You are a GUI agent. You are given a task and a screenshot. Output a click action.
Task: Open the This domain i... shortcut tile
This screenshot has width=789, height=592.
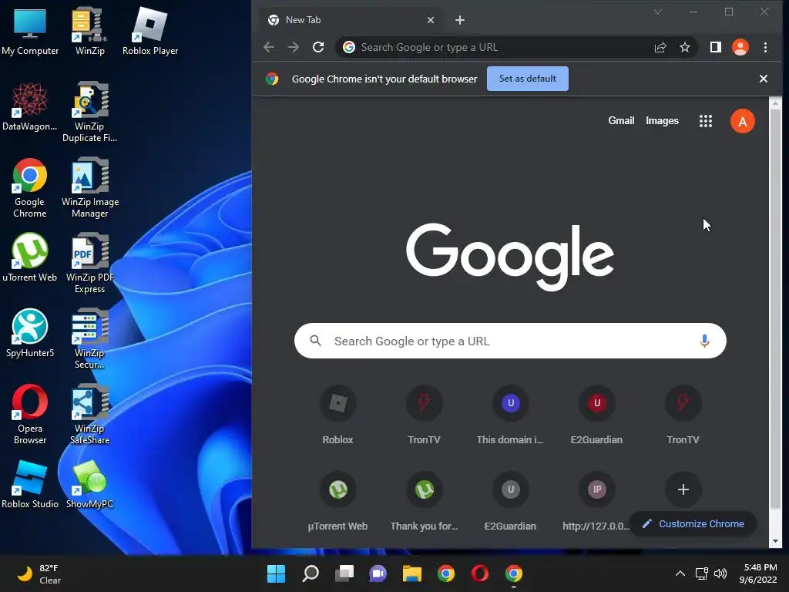click(510, 415)
